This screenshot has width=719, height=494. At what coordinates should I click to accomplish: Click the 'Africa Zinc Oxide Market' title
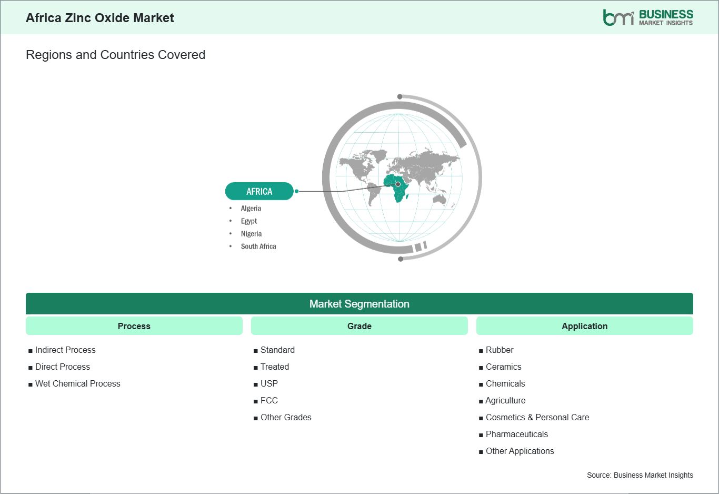pos(100,18)
